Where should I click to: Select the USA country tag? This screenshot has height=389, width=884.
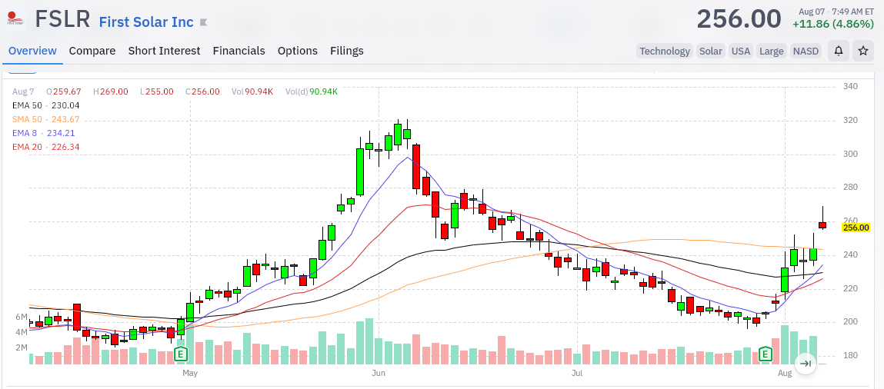click(x=741, y=52)
